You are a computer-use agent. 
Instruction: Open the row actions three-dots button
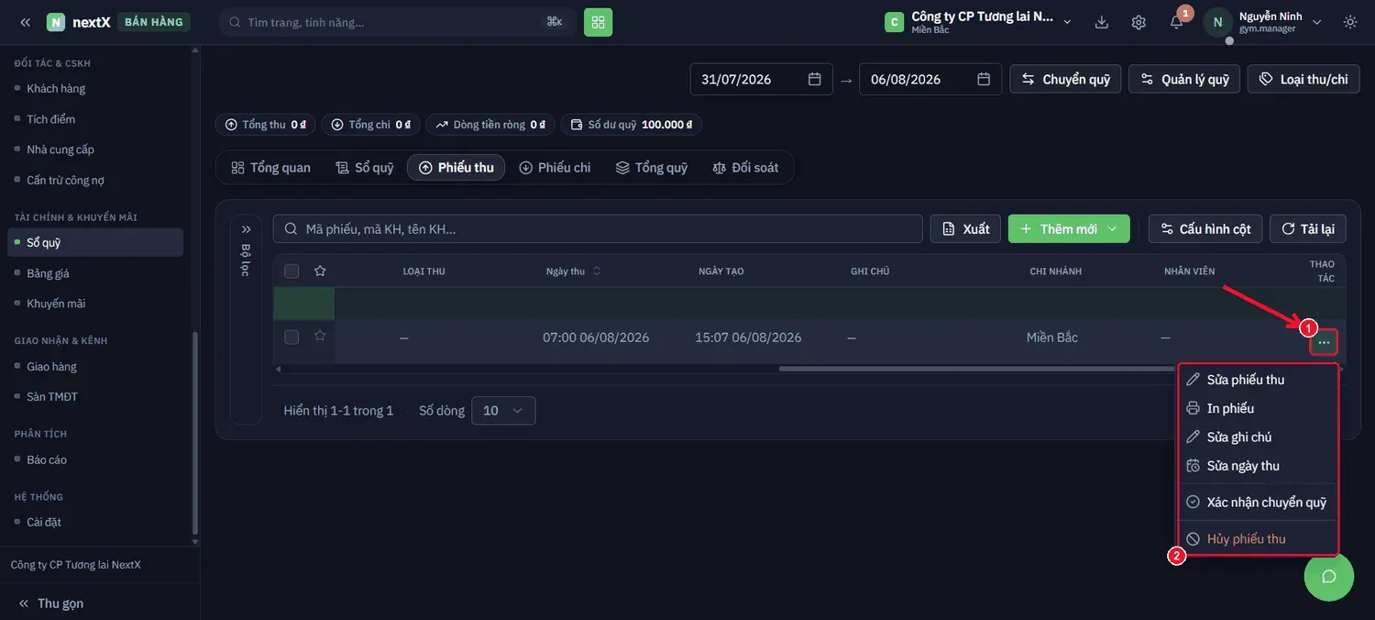point(1324,342)
